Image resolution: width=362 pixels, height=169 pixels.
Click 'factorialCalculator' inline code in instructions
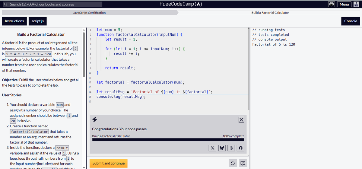pos(29,132)
